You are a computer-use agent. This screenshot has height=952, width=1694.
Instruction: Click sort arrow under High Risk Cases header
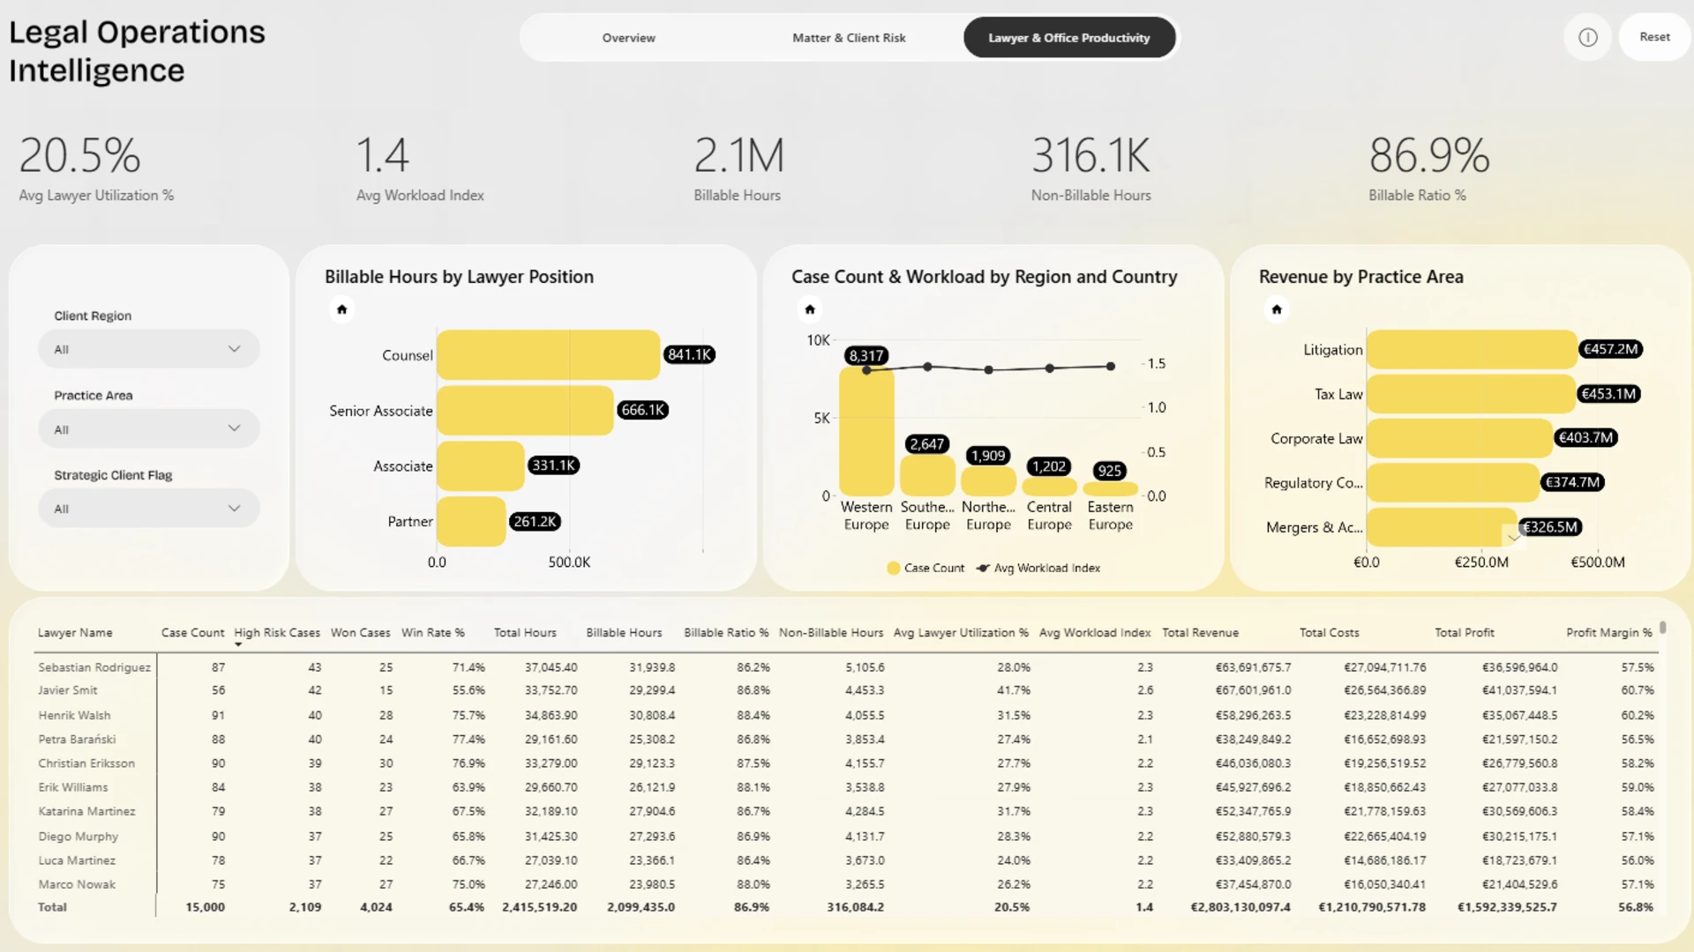pos(238,644)
